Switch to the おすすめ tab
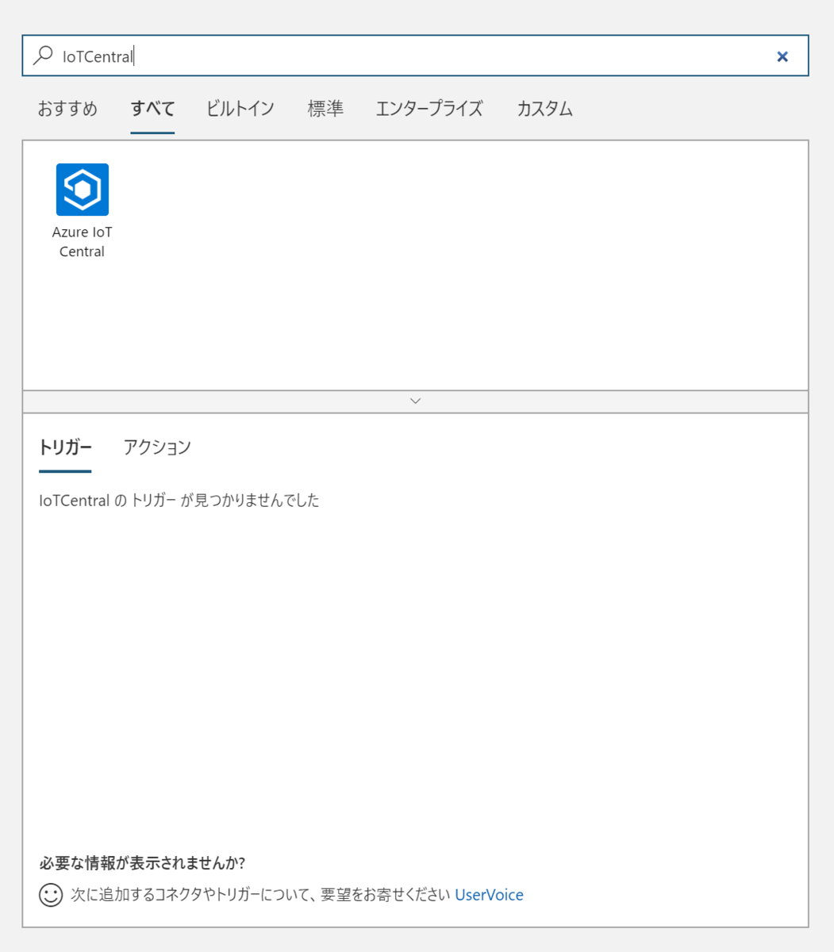The image size is (834, 952). (x=67, y=109)
